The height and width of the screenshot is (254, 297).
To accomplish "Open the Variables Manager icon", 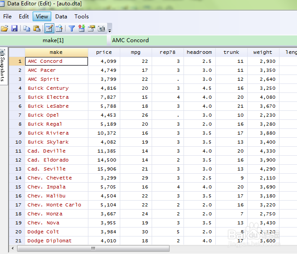I will (82, 29).
